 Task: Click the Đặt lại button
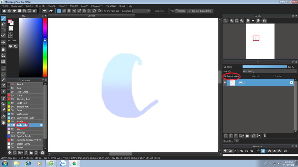tap(180, 11)
